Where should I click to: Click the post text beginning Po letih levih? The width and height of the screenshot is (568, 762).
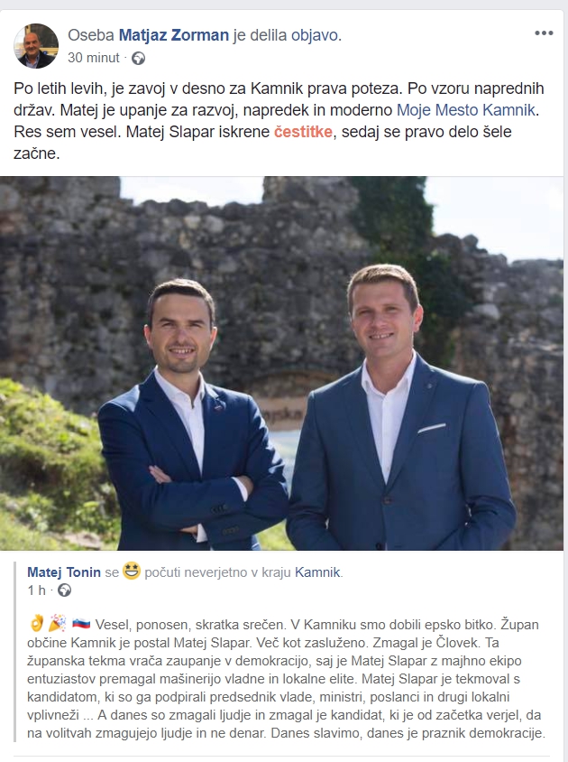pyautogui.click(x=279, y=120)
